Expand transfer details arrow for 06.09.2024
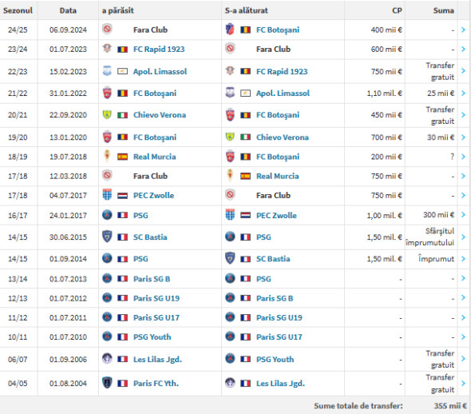Screen dimensions: 471x414 463,30
